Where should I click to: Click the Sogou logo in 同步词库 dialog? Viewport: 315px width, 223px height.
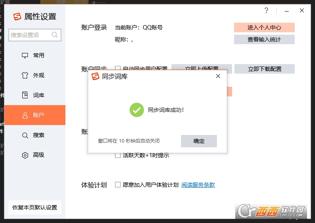(95, 76)
